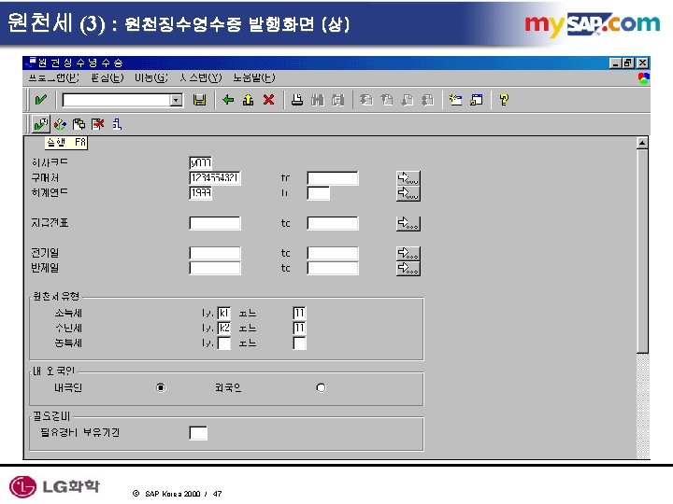Click the 지급전표 to-value field

click(x=333, y=223)
